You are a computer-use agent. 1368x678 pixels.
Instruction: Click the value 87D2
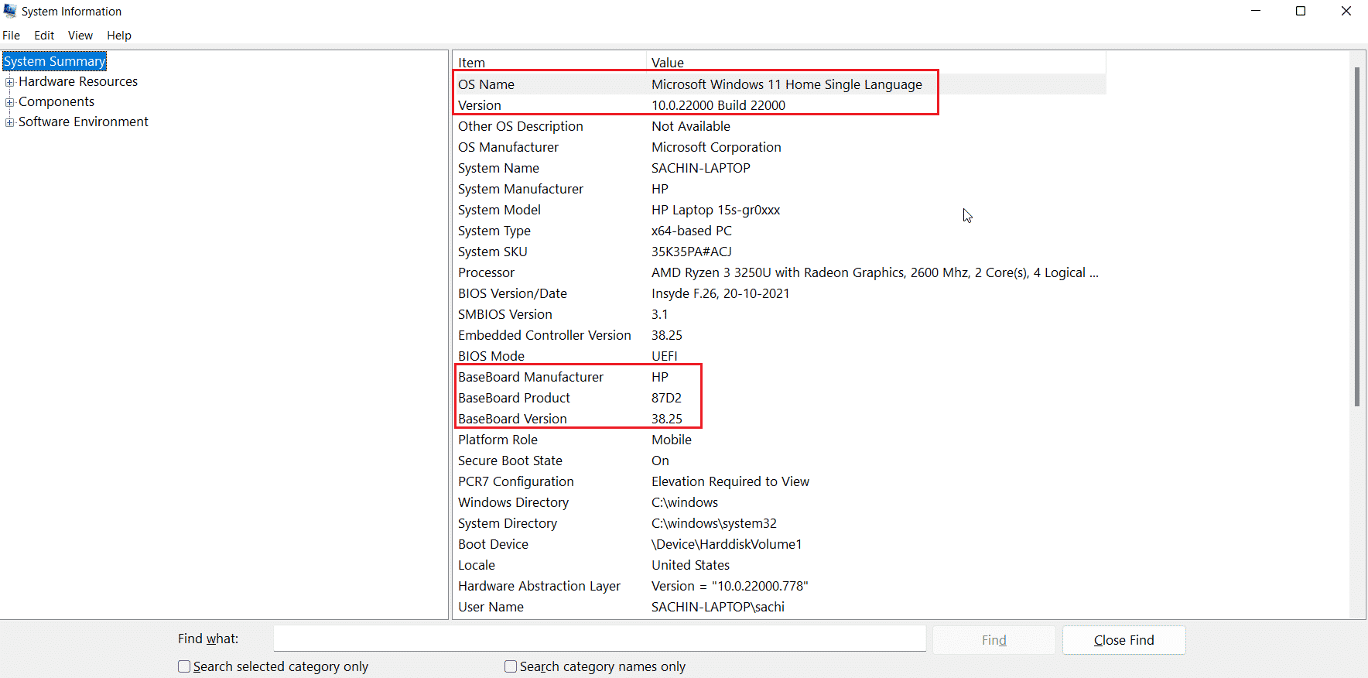click(666, 398)
